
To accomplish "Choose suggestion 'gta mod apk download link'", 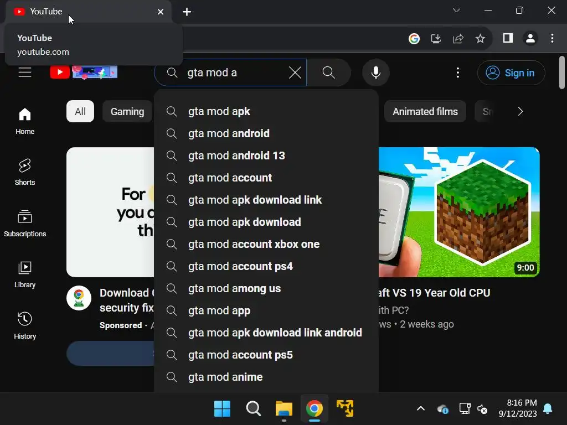I will tap(266, 200).
